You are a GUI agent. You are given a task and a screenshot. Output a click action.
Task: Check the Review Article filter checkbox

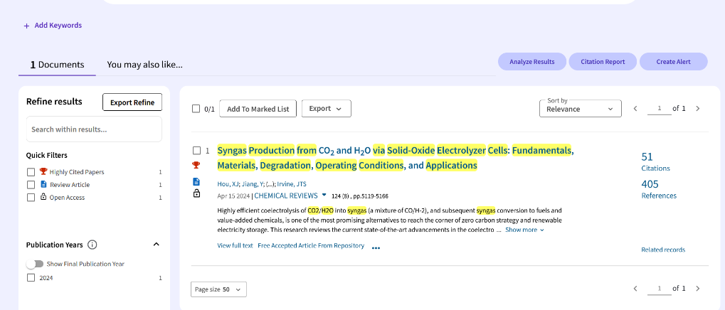click(31, 185)
